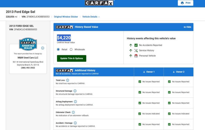Click the CARFAX Retail Value caption
Screen dimensions: 205x130
(66, 43)
